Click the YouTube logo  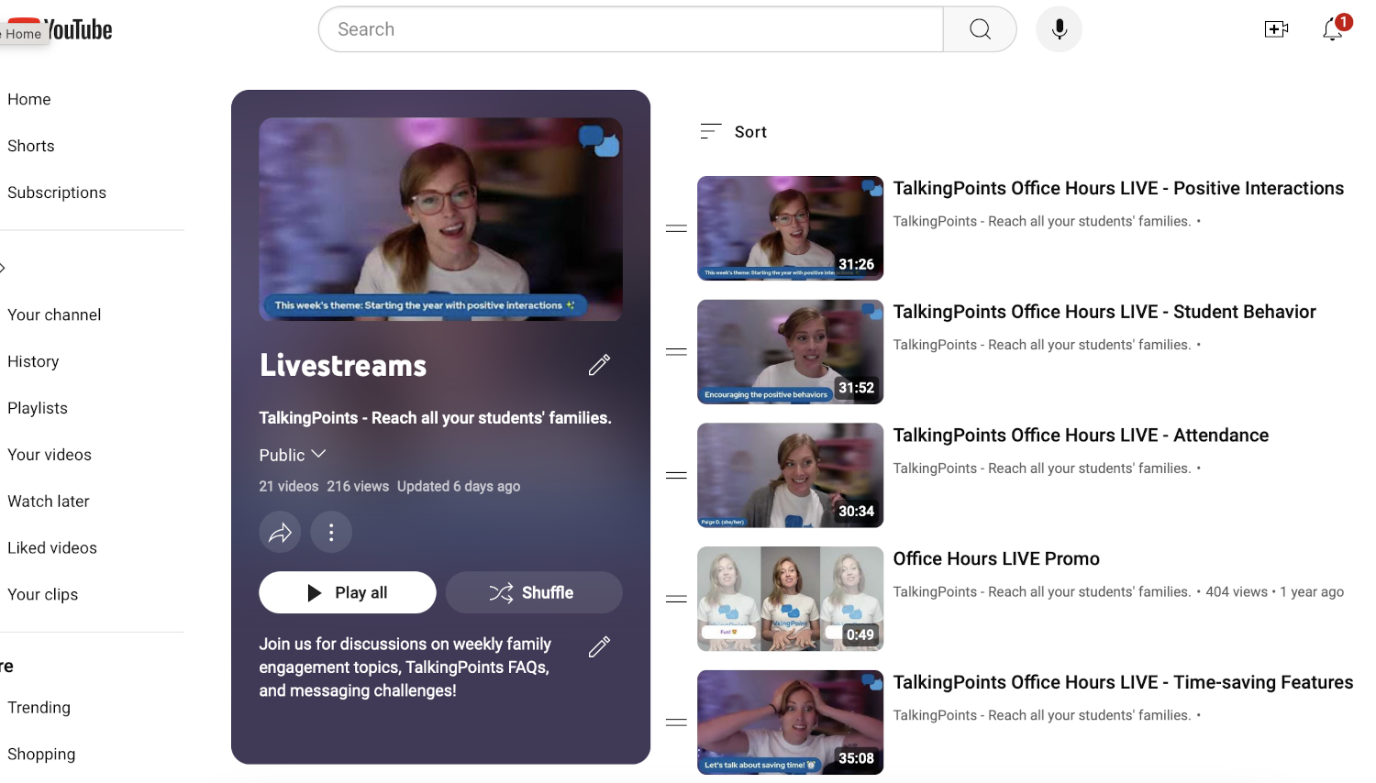point(61,29)
